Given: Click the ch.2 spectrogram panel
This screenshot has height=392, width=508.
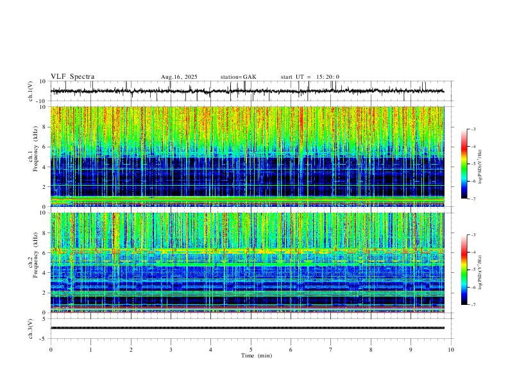Looking at the screenshot, I should [247, 263].
